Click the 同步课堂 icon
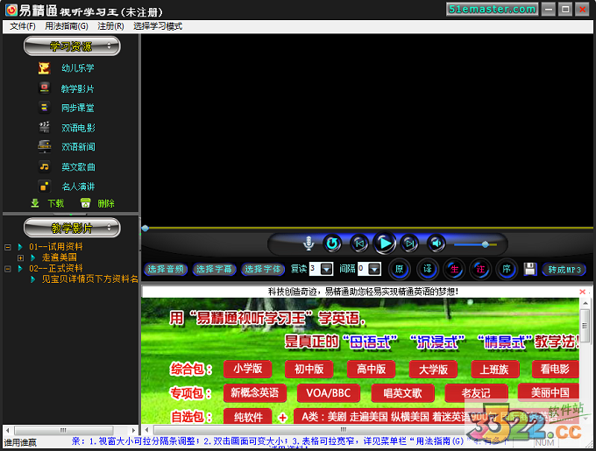 tap(44, 108)
